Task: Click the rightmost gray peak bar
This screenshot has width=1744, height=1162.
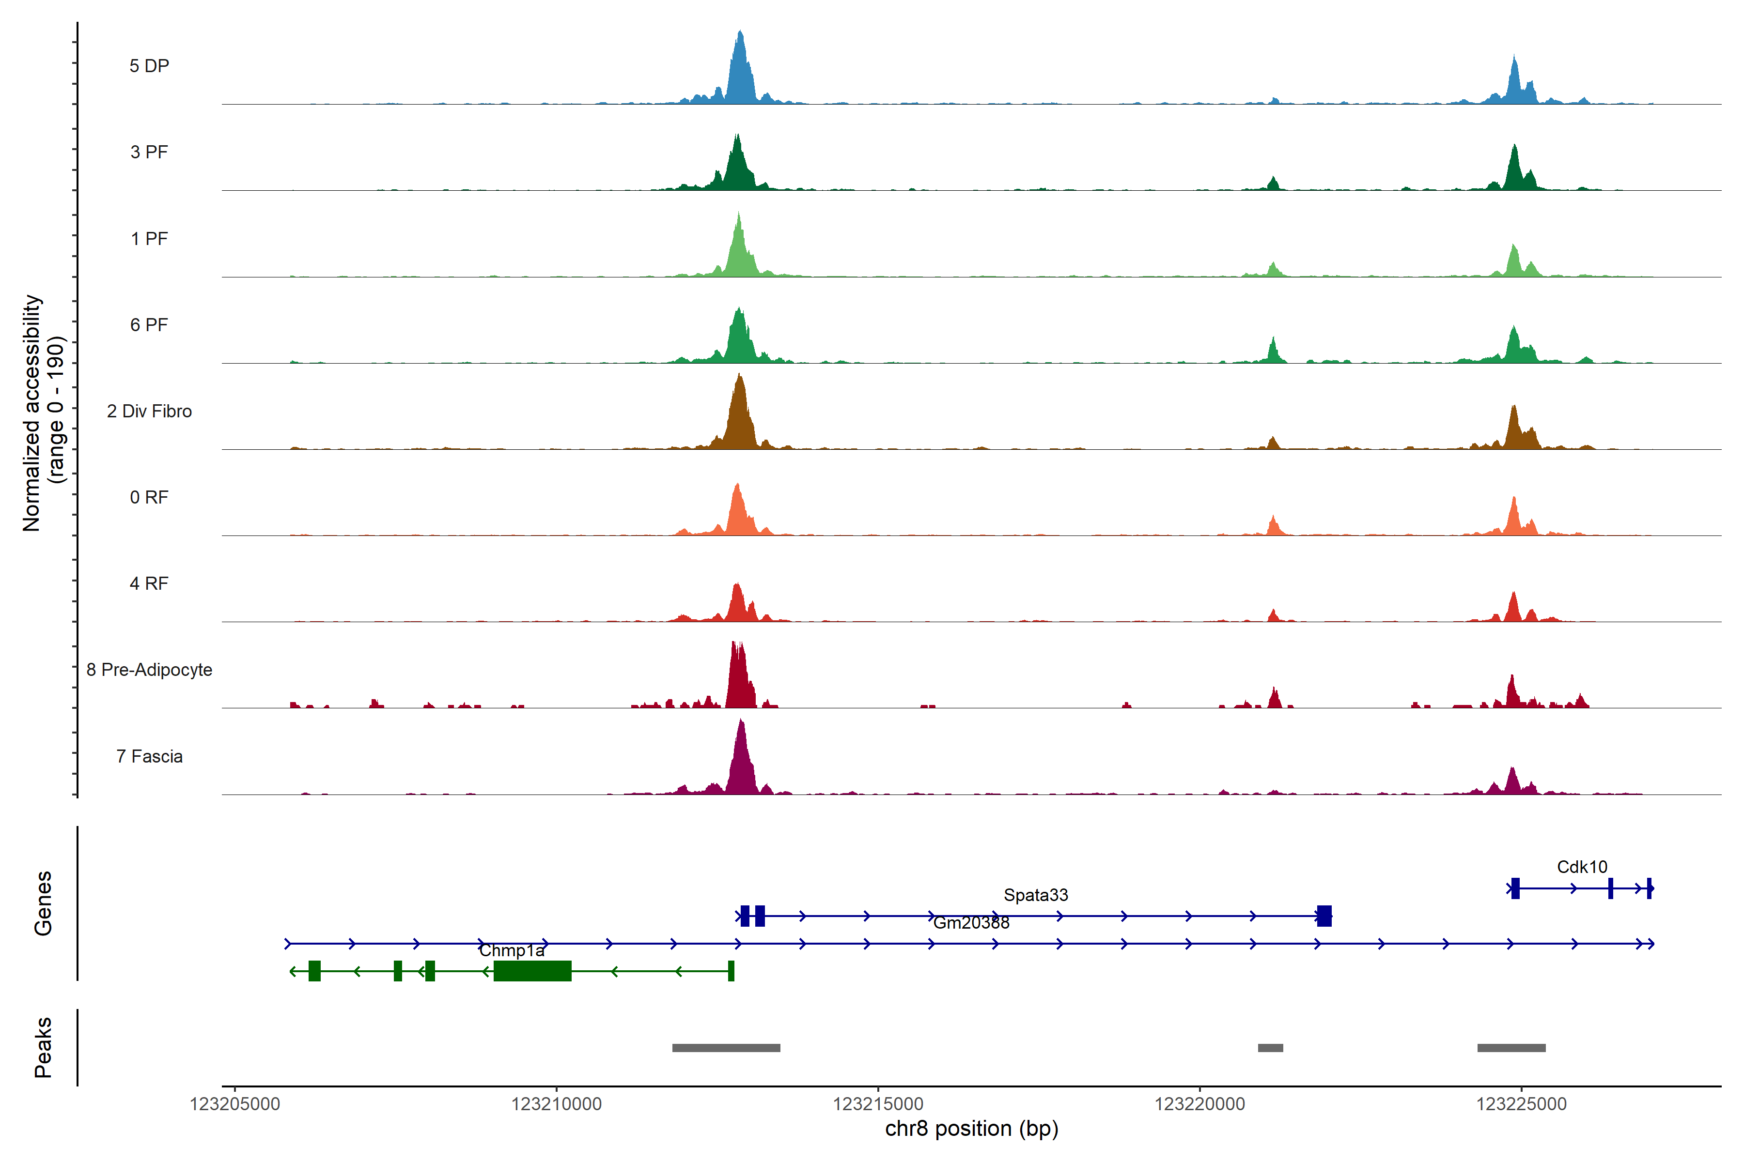Action: tap(1511, 1048)
